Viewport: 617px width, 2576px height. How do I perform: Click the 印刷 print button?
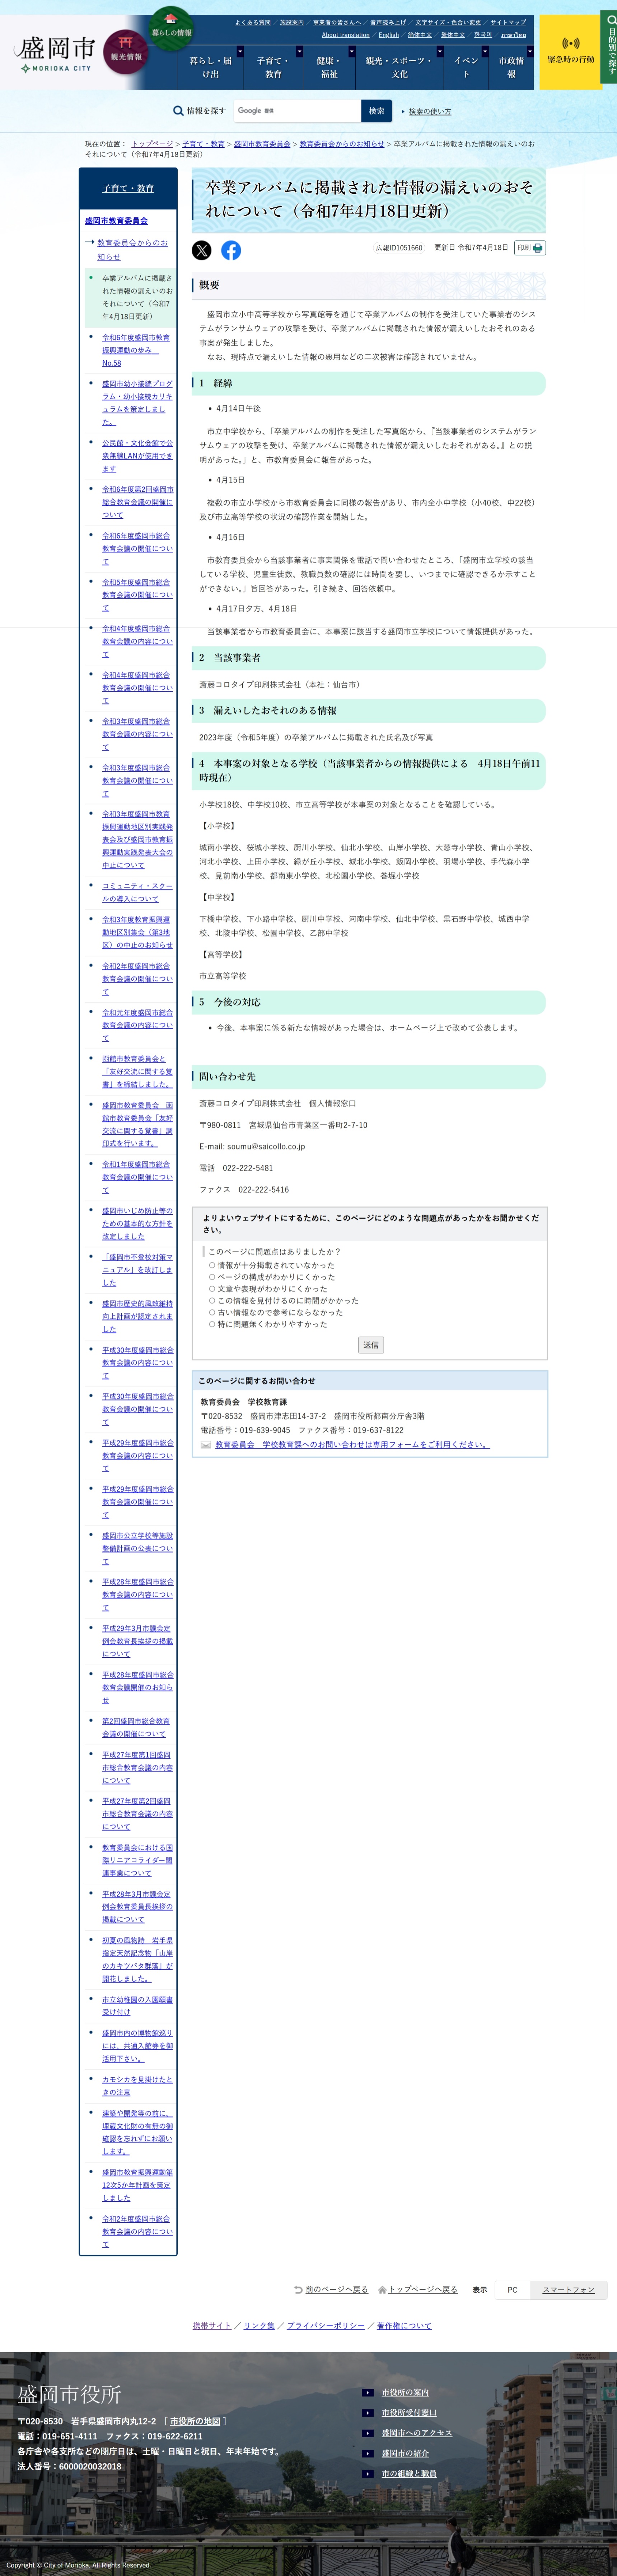tap(530, 248)
